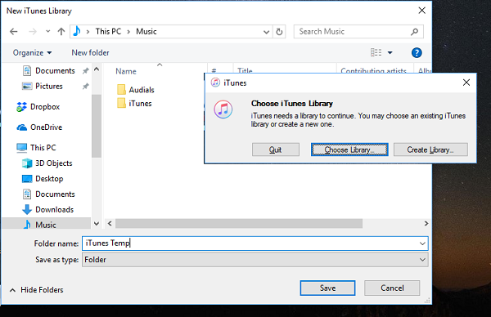Viewport: 491px width, 317px height.
Task: Create a New folder
Action: tap(90, 52)
